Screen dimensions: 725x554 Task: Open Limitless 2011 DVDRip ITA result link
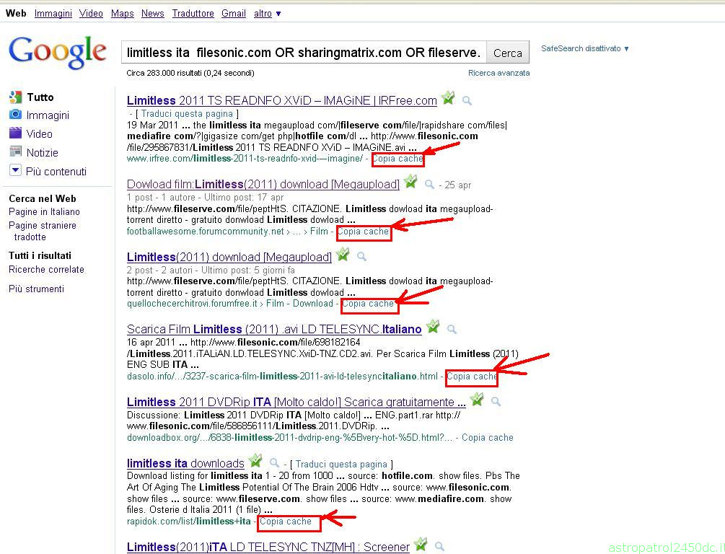tap(296, 402)
